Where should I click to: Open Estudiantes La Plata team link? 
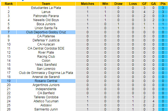[x=46, y=8]
